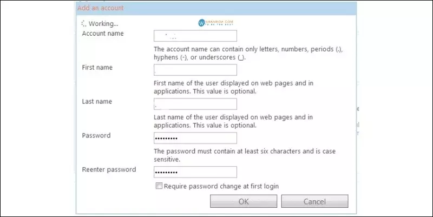Click into the Password field
The width and height of the screenshot is (433, 217).
(x=195, y=138)
